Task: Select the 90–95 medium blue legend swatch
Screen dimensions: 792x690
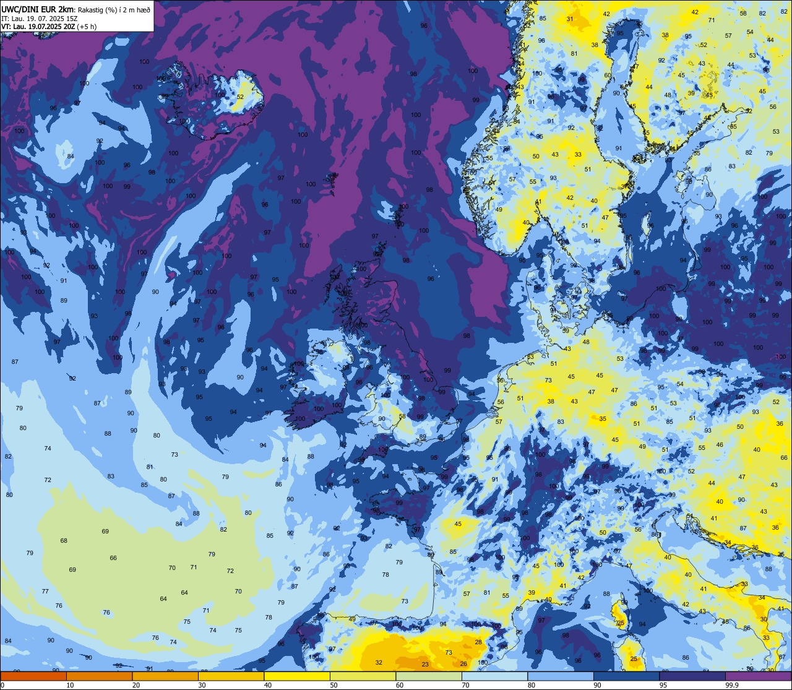Action: pyautogui.click(x=626, y=676)
